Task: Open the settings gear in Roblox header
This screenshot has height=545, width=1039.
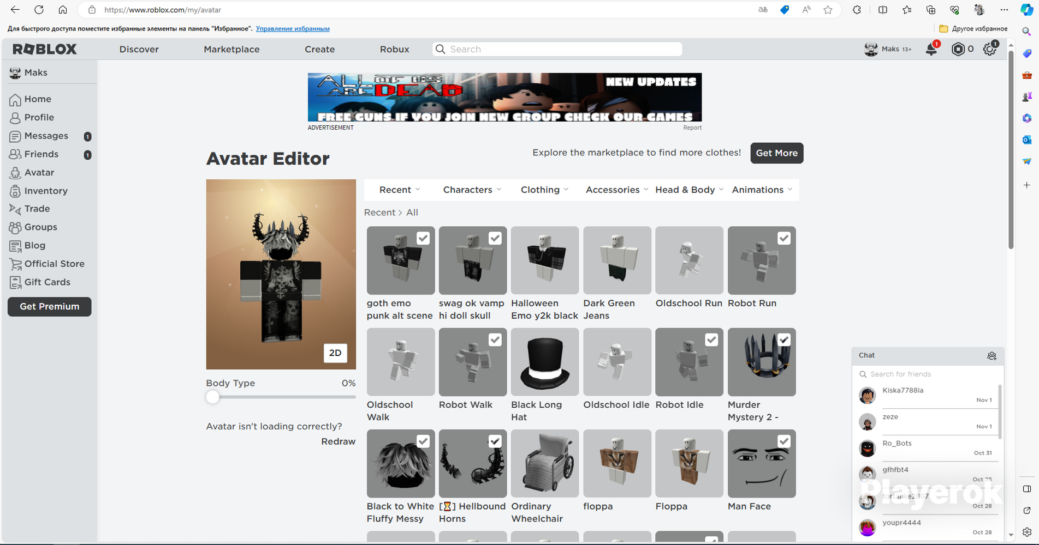Action: tap(989, 49)
